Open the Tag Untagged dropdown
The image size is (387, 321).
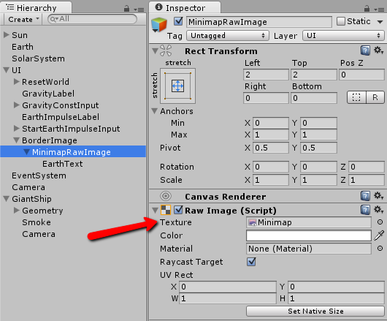227,36
